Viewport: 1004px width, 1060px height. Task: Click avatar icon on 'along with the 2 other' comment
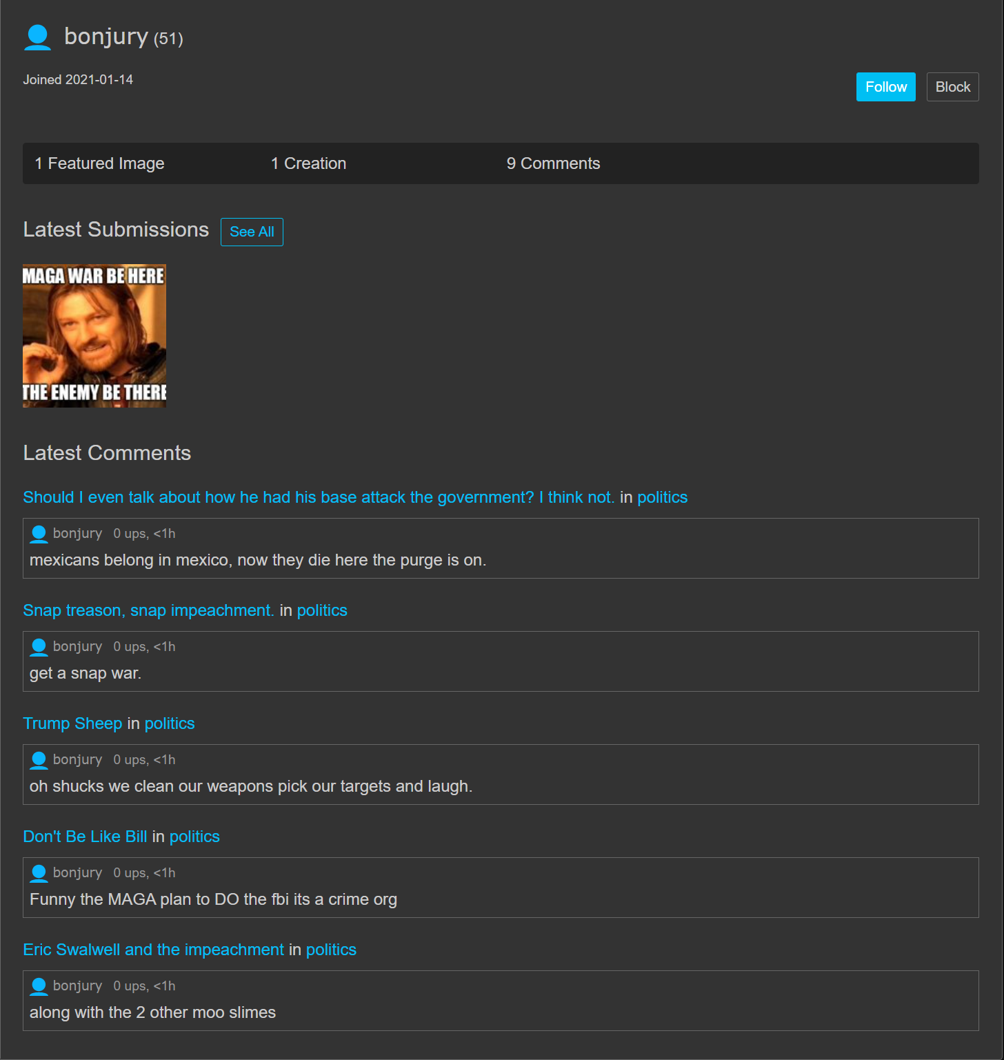[39, 986]
